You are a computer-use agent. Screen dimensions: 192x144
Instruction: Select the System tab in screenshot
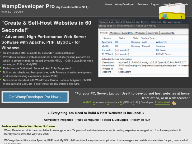[x=104, y=33]
